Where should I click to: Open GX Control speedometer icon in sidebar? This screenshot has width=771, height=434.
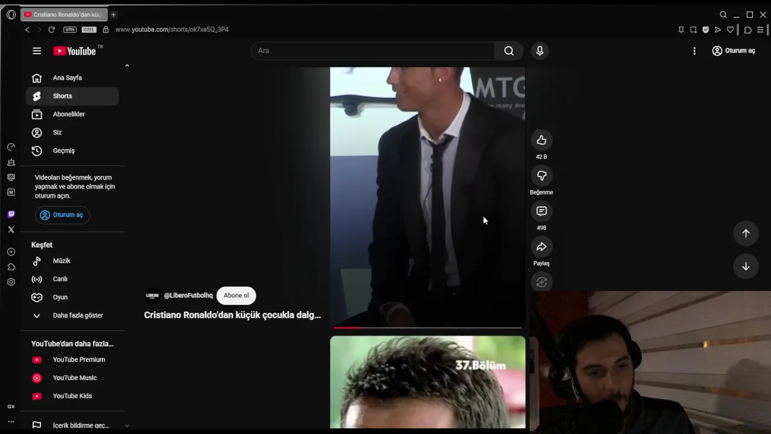(x=11, y=147)
